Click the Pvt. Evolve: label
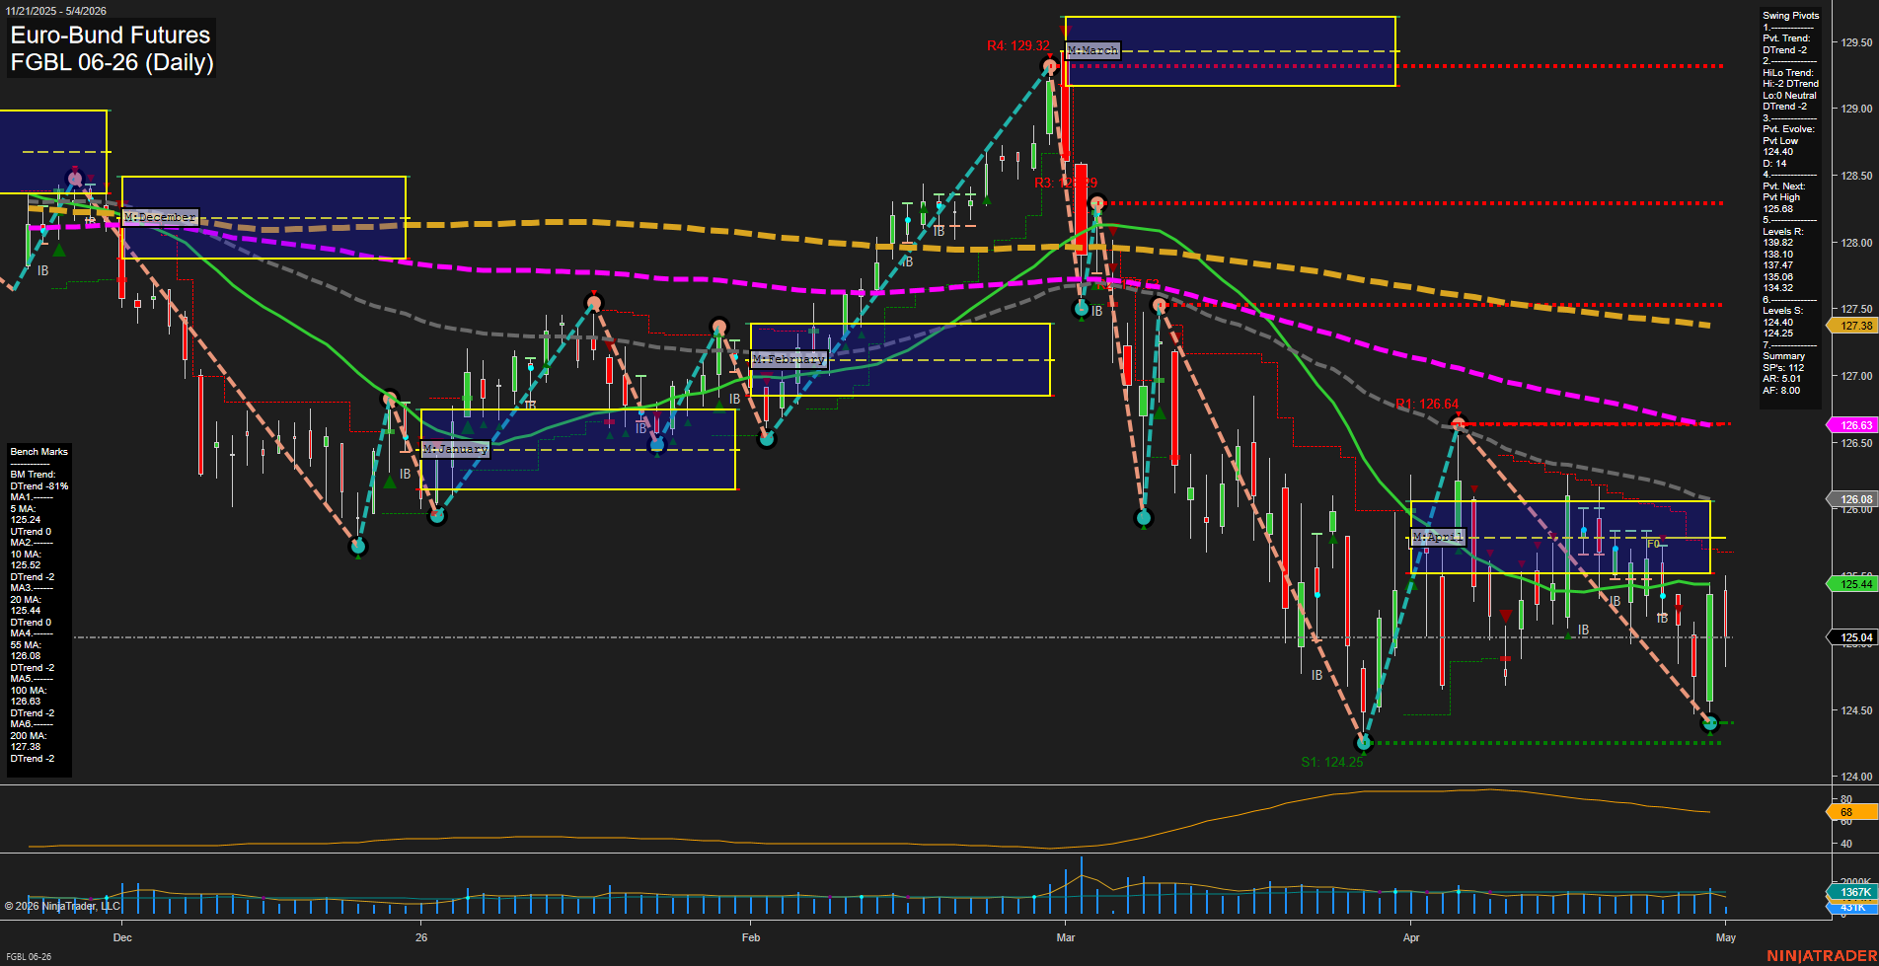1879x966 pixels. click(x=1787, y=129)
